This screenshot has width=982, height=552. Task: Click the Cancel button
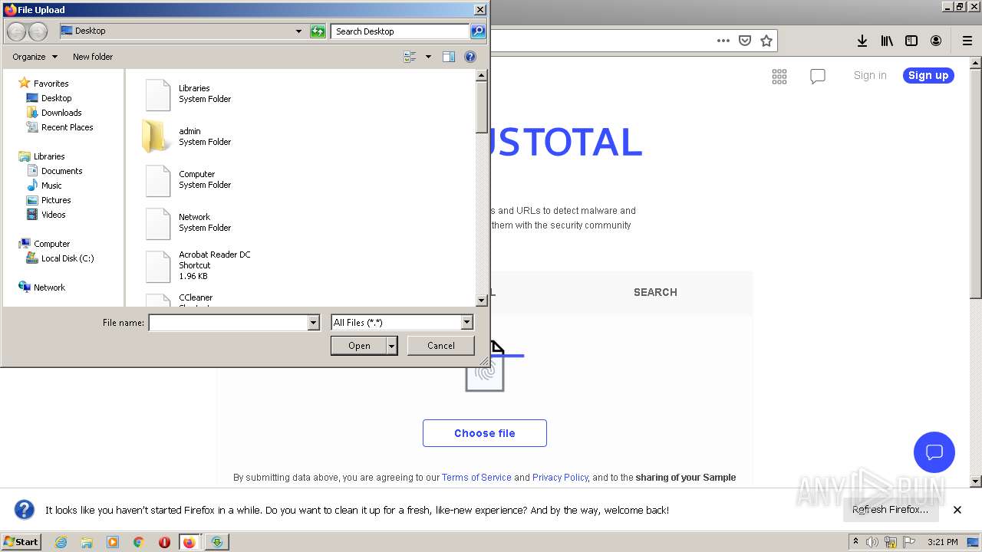point(440,346)
